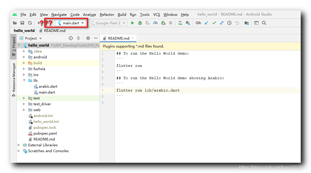Image resolution: width=311 pixels, height=173 pixels.
Task: Click the Save All disk icon
Action: tap(22, 23)
